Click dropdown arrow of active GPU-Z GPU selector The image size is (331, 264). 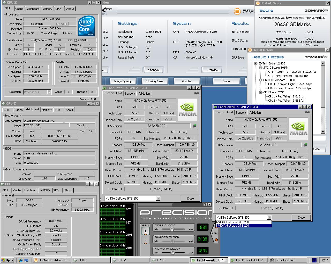pyautogui.click(x=269, y=217)
